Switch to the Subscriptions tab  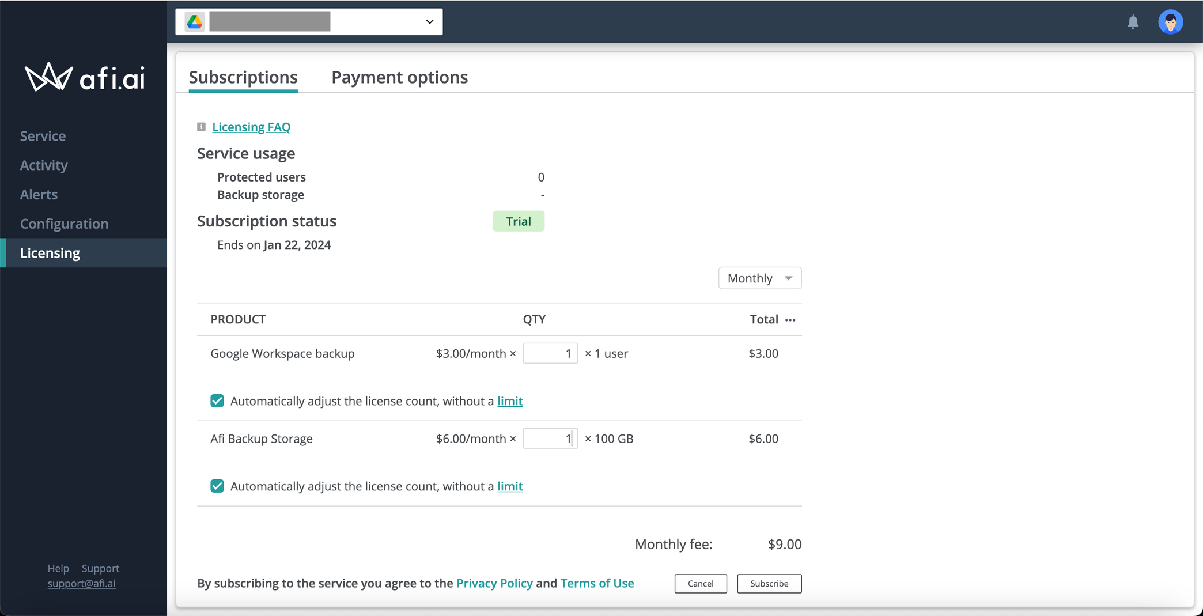click(243, 77)
